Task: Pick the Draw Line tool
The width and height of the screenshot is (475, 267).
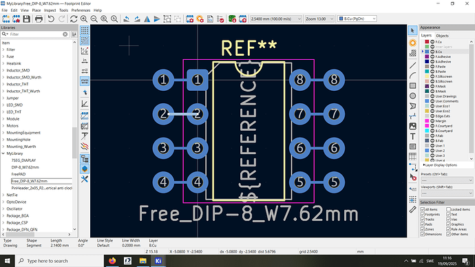Action: tap(412, 65)
